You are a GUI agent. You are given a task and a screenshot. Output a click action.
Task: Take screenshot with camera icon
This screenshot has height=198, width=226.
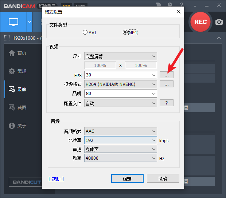[x=219, y=22]
